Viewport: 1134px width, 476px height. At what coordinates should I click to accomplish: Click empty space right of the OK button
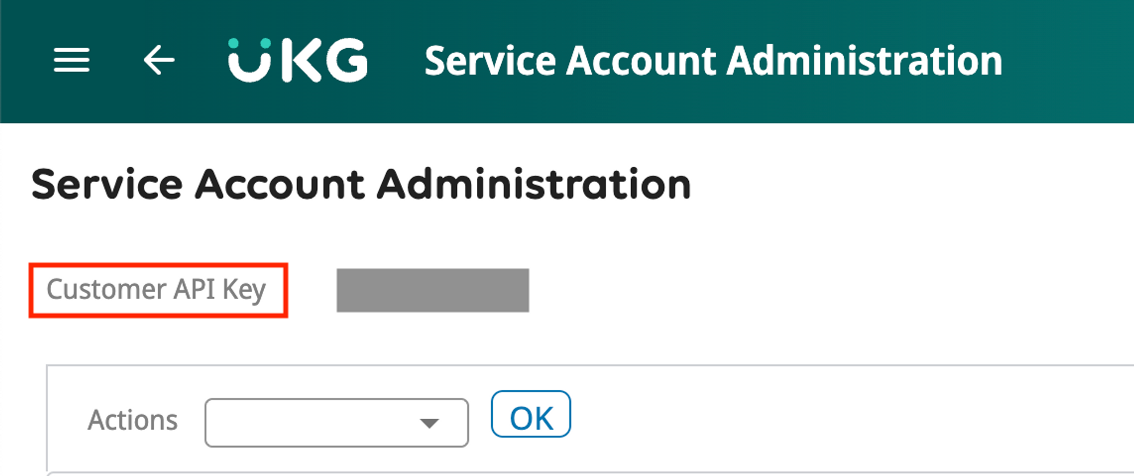pyautogui.click(x=794, y=417)
